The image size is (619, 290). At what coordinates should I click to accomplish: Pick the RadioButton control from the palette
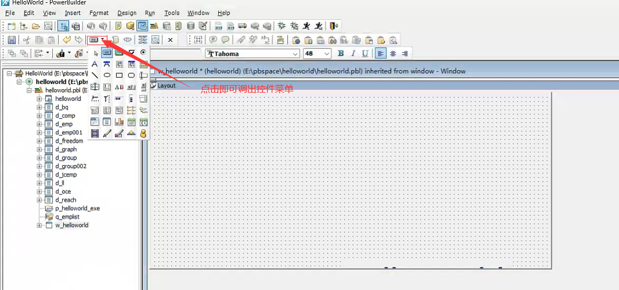coord(143,52)
